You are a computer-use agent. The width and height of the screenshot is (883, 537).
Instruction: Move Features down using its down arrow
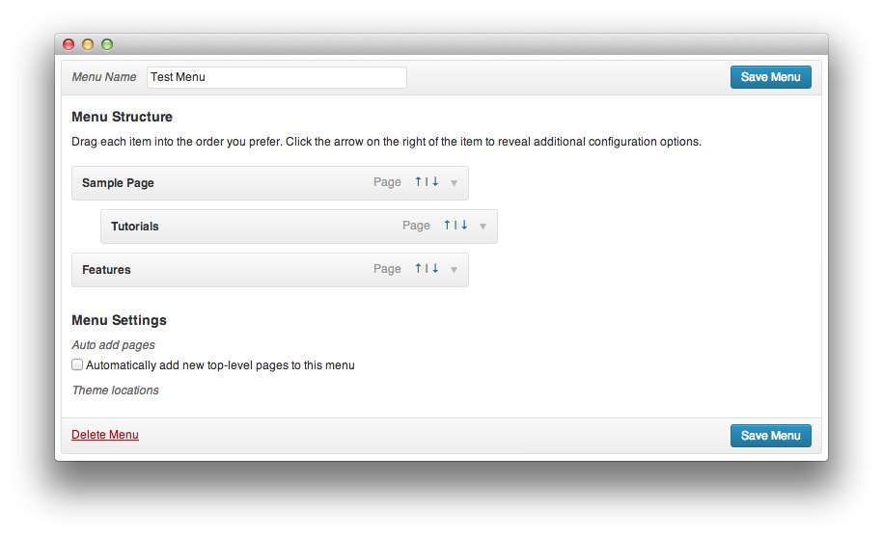pos(435,269)
